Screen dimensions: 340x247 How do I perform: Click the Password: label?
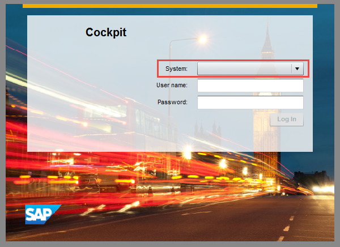(172, 102)
